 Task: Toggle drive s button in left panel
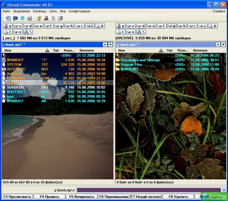(18, 32)
